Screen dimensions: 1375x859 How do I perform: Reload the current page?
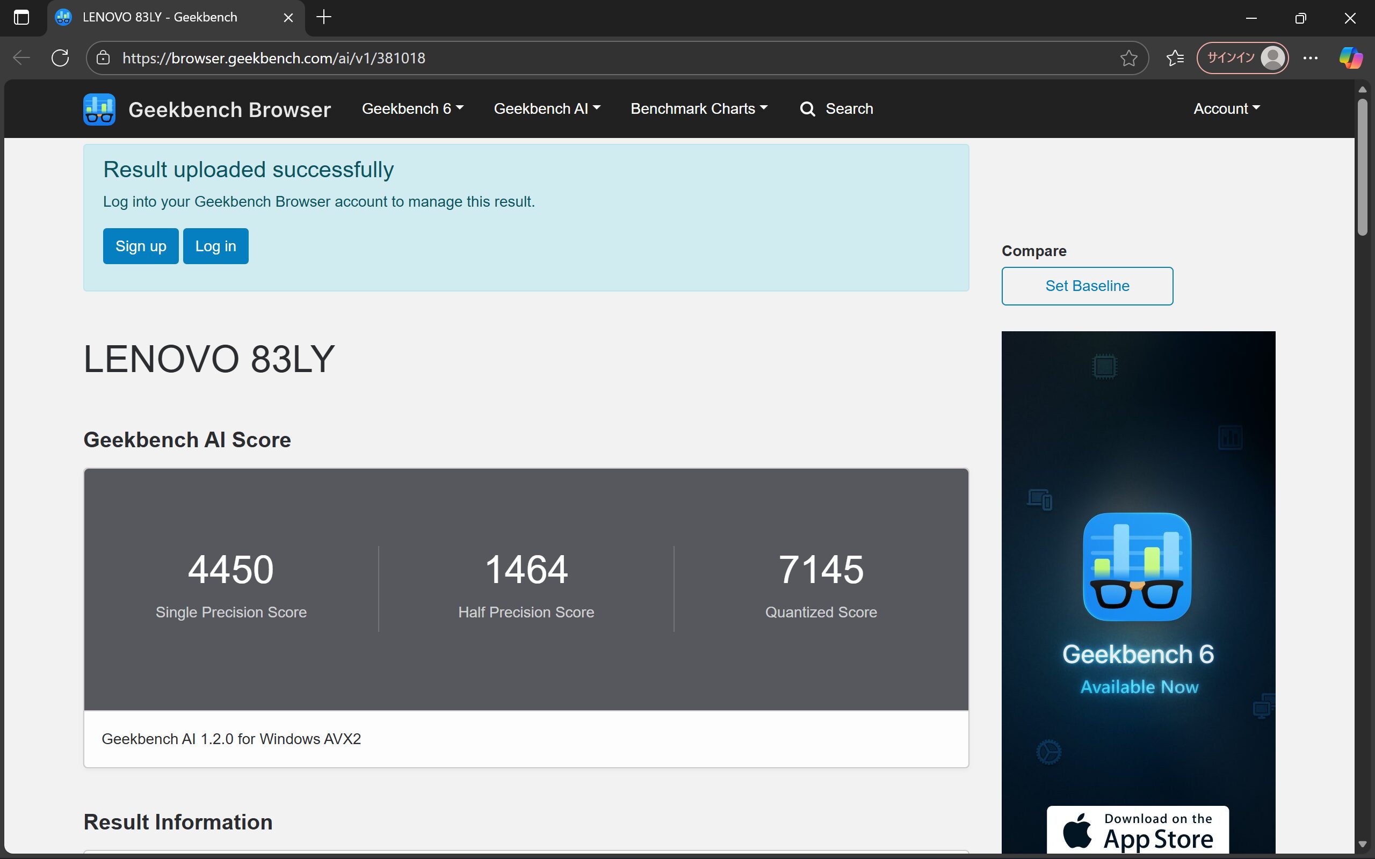(x=60, y=57)
